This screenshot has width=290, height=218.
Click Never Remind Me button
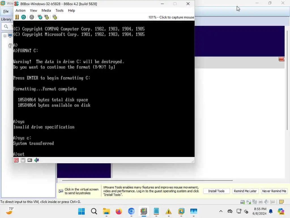274,191
